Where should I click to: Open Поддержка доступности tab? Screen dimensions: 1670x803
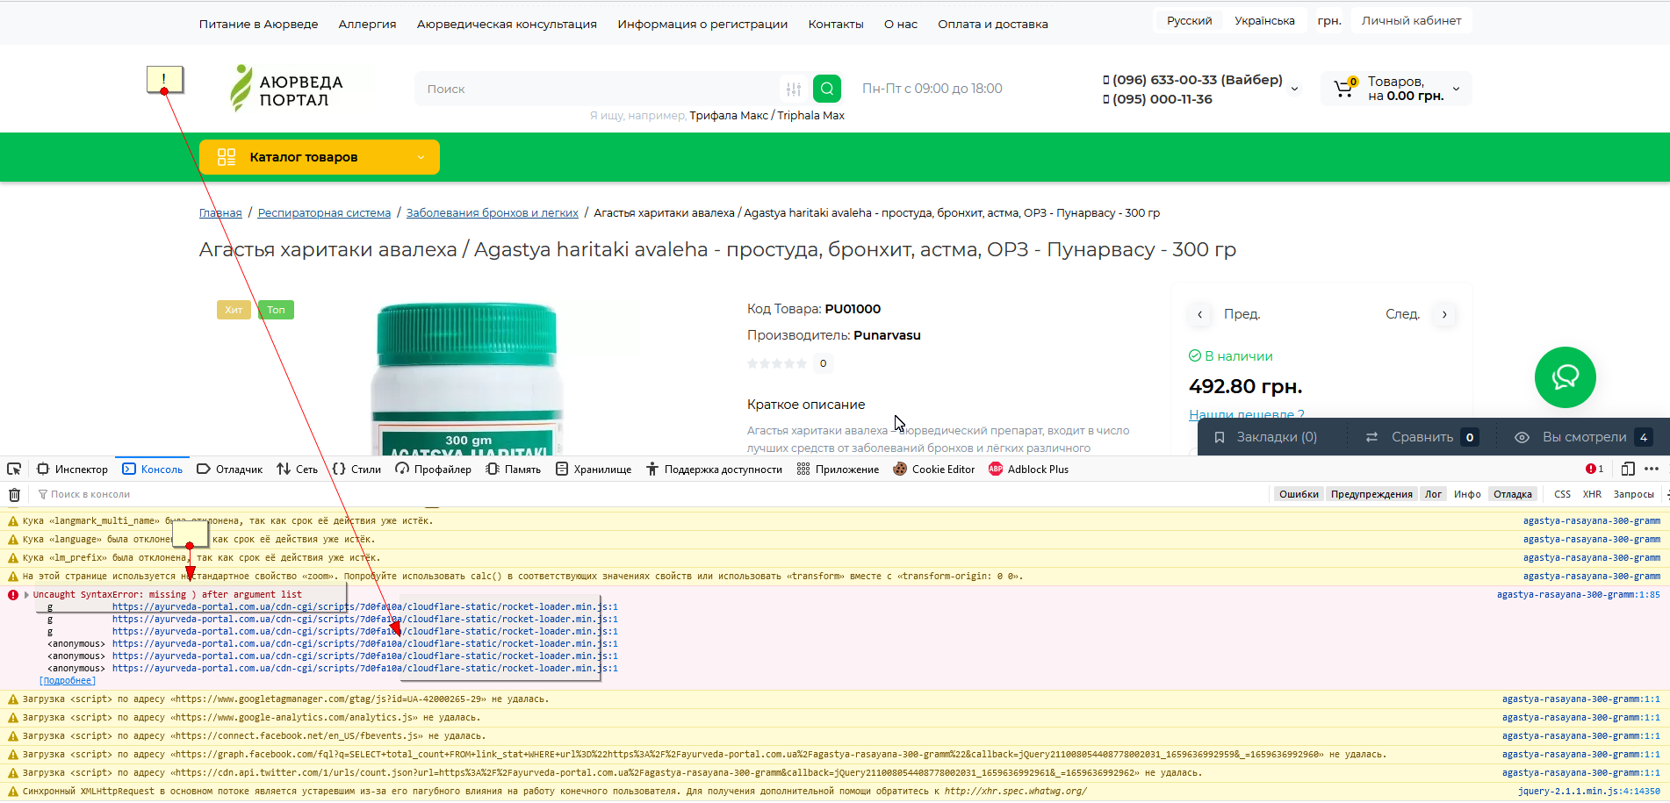pos(714,470)
